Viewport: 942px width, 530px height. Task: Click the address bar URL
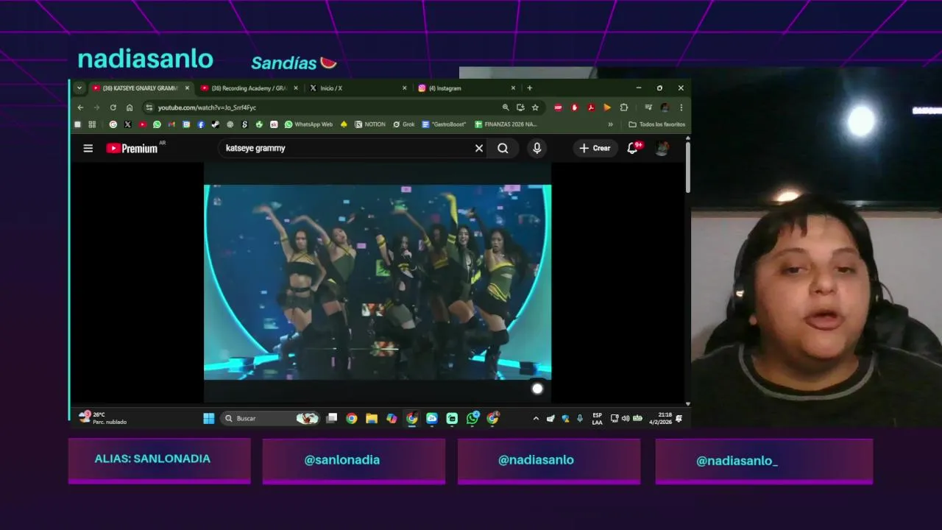(207, 107)
